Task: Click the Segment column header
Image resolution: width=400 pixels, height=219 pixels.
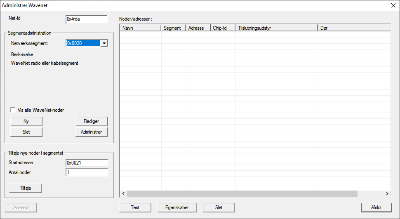Action: pos(173,28)
